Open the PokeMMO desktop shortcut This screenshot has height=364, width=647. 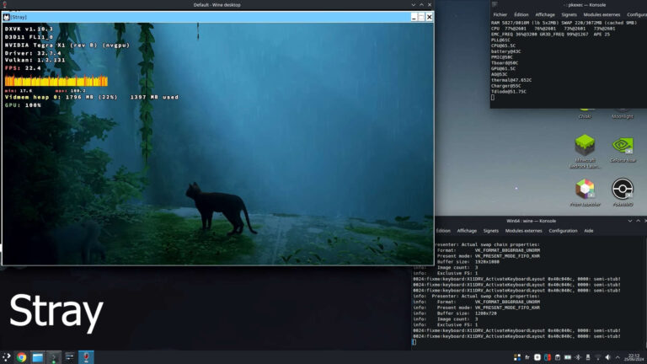coord(622,189)
